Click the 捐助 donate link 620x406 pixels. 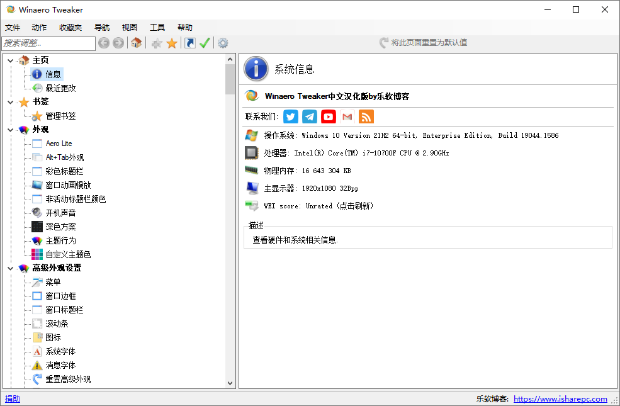pos(13,398)
